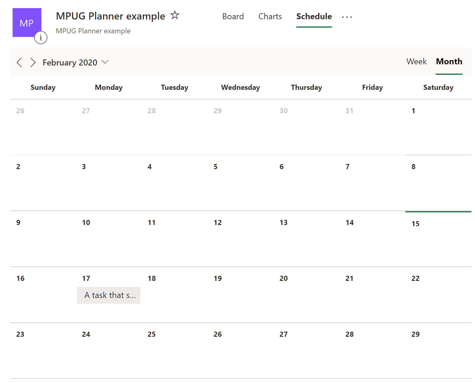Click grayed January 26 date
Viewport: 475px width, 383px height.
point(20,111)
